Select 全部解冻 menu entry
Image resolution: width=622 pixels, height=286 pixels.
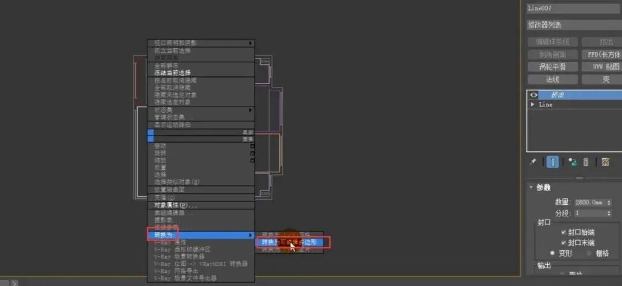tap(201, 66)
